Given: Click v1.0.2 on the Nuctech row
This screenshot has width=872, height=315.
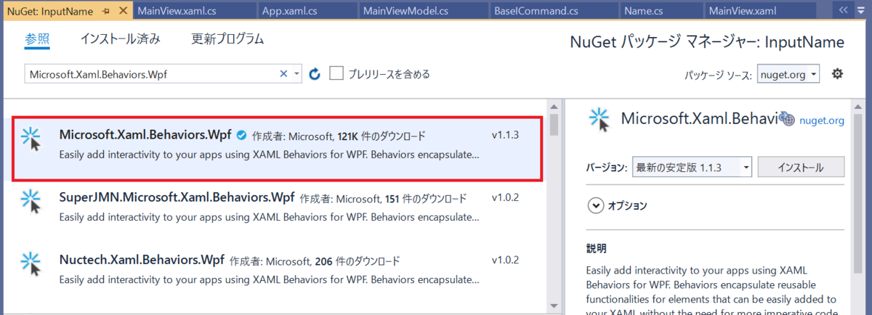Looking at the screenshot, I should [505, 260].
